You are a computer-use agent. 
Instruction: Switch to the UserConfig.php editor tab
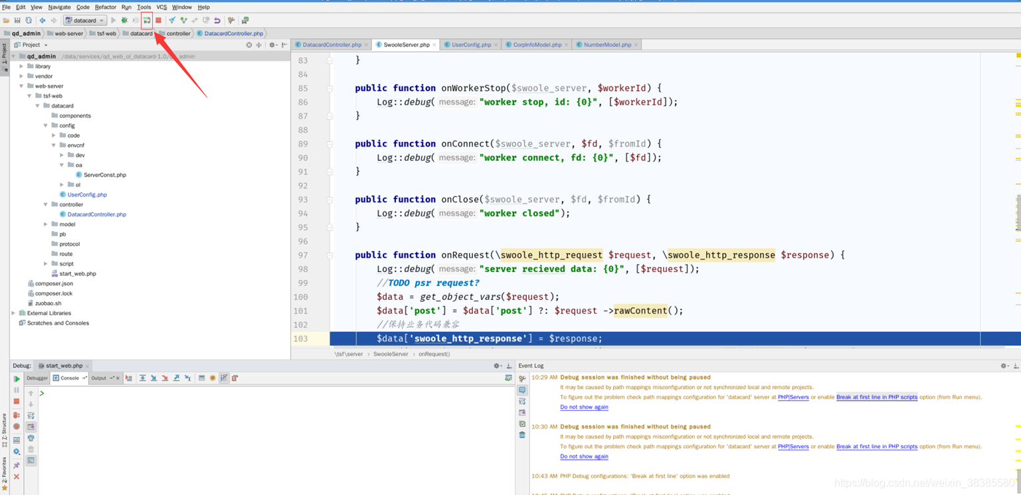tap(471, 45)
